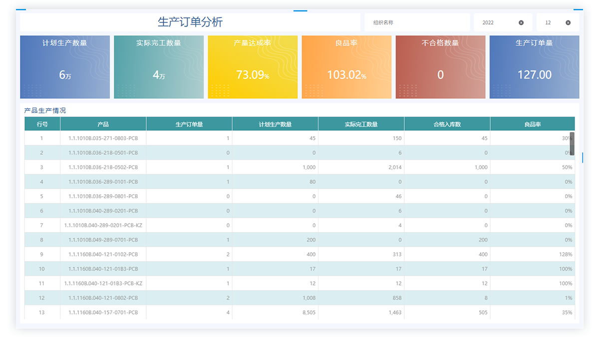
Task: Select the 实际完工数量 KPI card
Action: 159,67
